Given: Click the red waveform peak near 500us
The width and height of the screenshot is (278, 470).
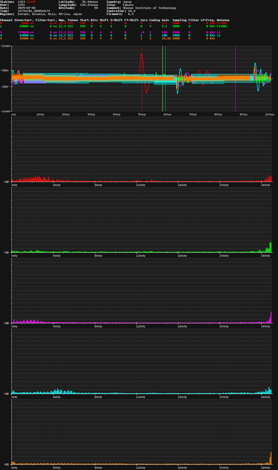Looking at the screenshot, I should tap(141, 54).
